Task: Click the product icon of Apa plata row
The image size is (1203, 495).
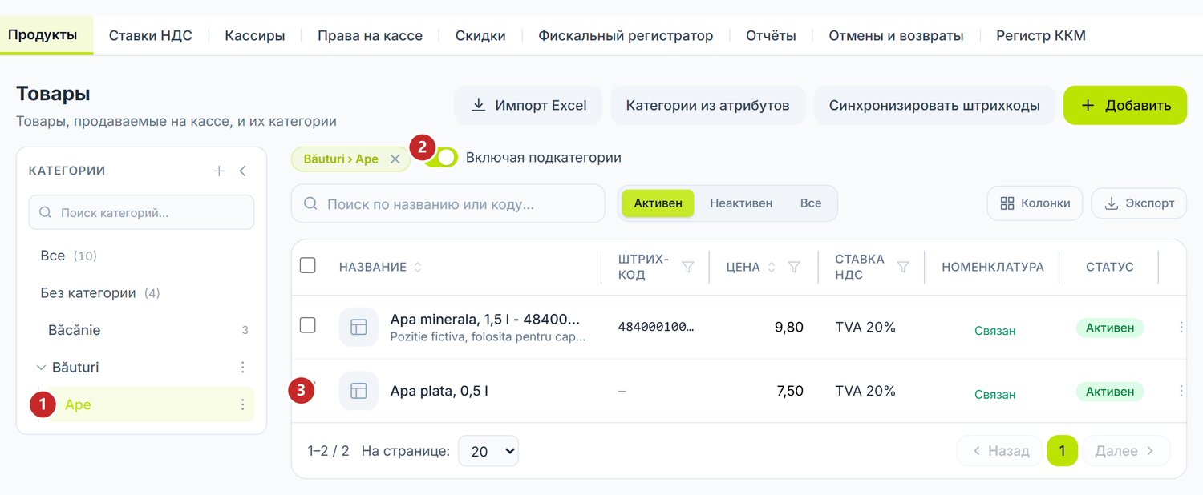Action: (358, 391)
